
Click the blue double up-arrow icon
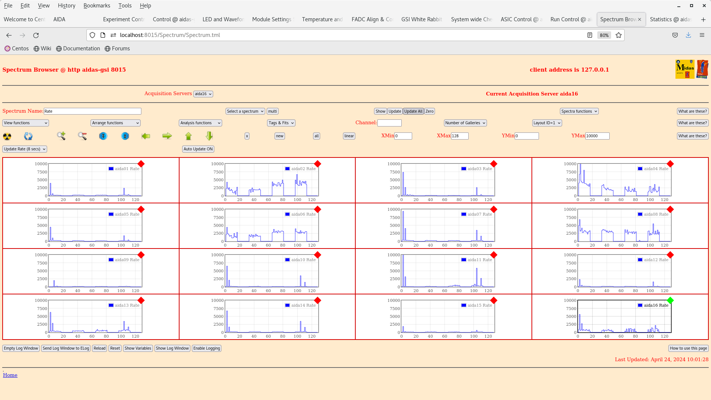point(125,136)
